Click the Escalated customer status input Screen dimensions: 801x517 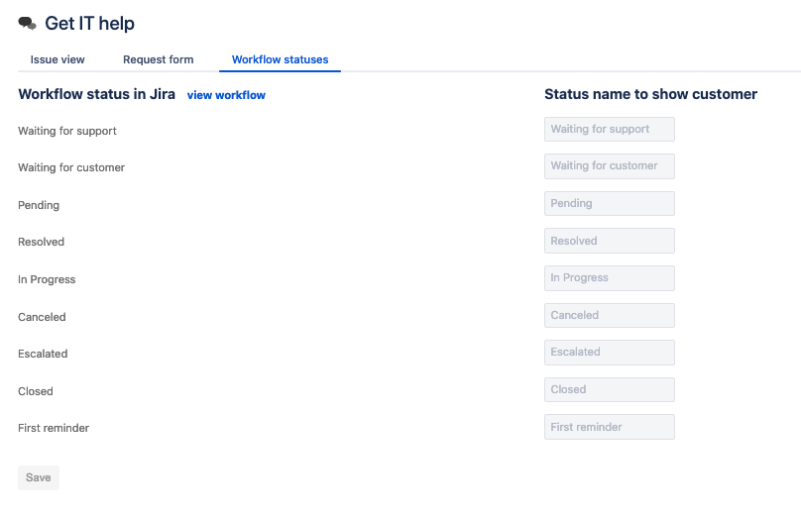coord(610,353)
